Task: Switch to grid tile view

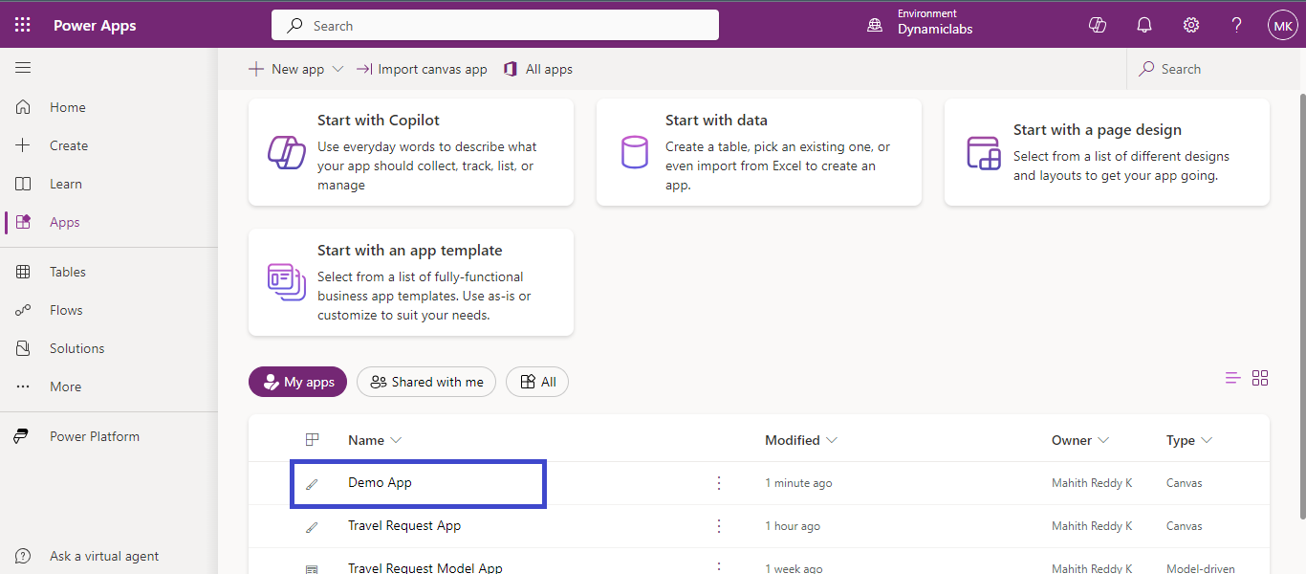Action: point(1260,378)
